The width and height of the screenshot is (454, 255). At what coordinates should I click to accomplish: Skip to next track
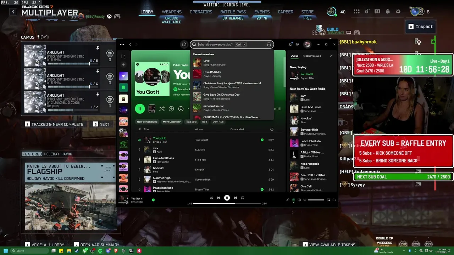pyautogui.click(x=236, y=198)
